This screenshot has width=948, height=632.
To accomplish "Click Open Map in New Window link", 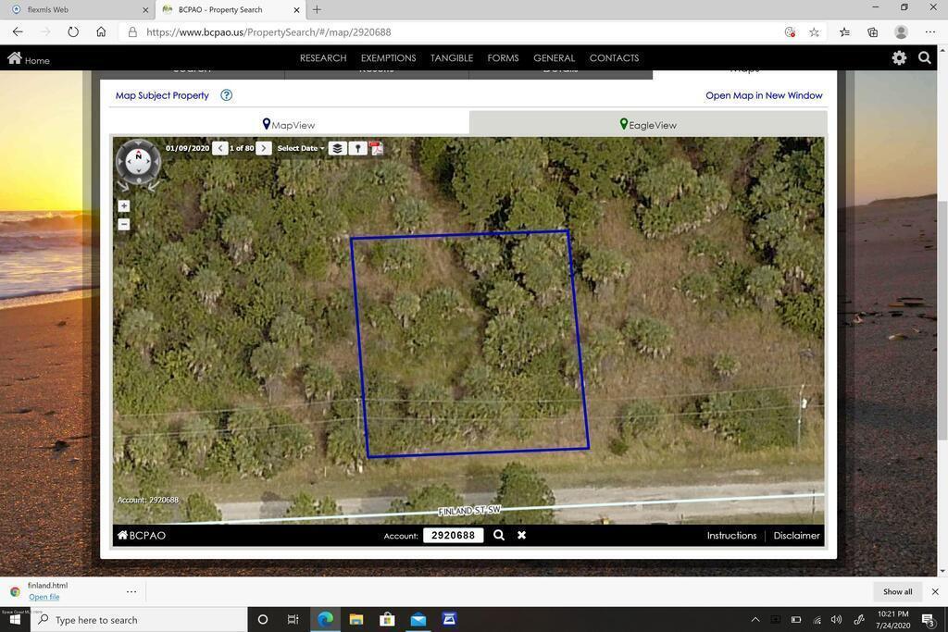I will (x=764, y=95).
